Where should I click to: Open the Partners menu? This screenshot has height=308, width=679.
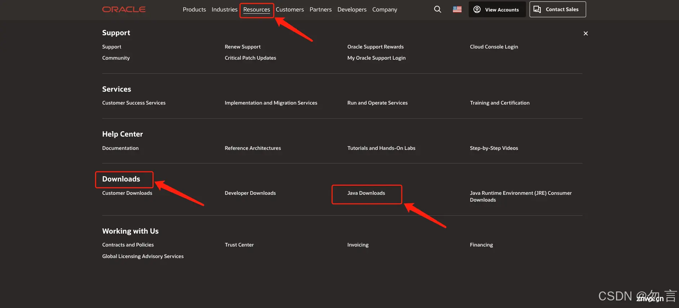pos(320,9)
